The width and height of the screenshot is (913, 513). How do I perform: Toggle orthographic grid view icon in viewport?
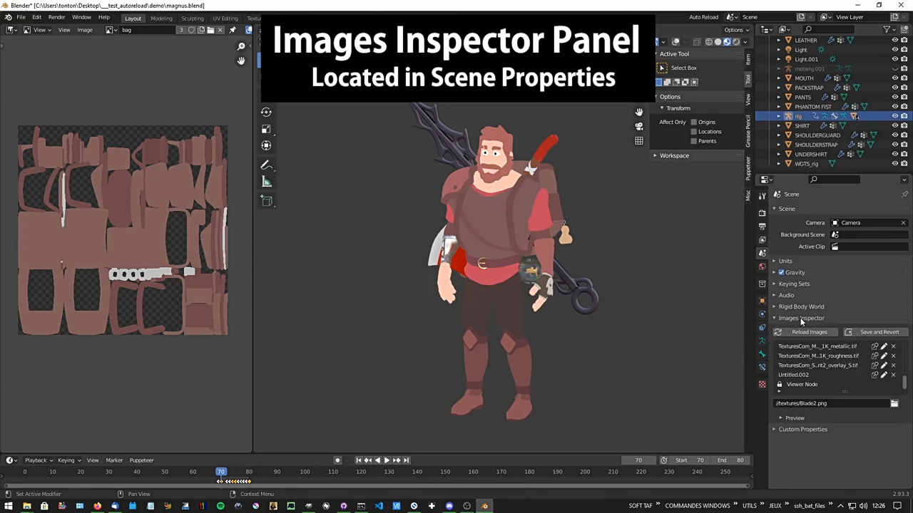tap(639, 140)
